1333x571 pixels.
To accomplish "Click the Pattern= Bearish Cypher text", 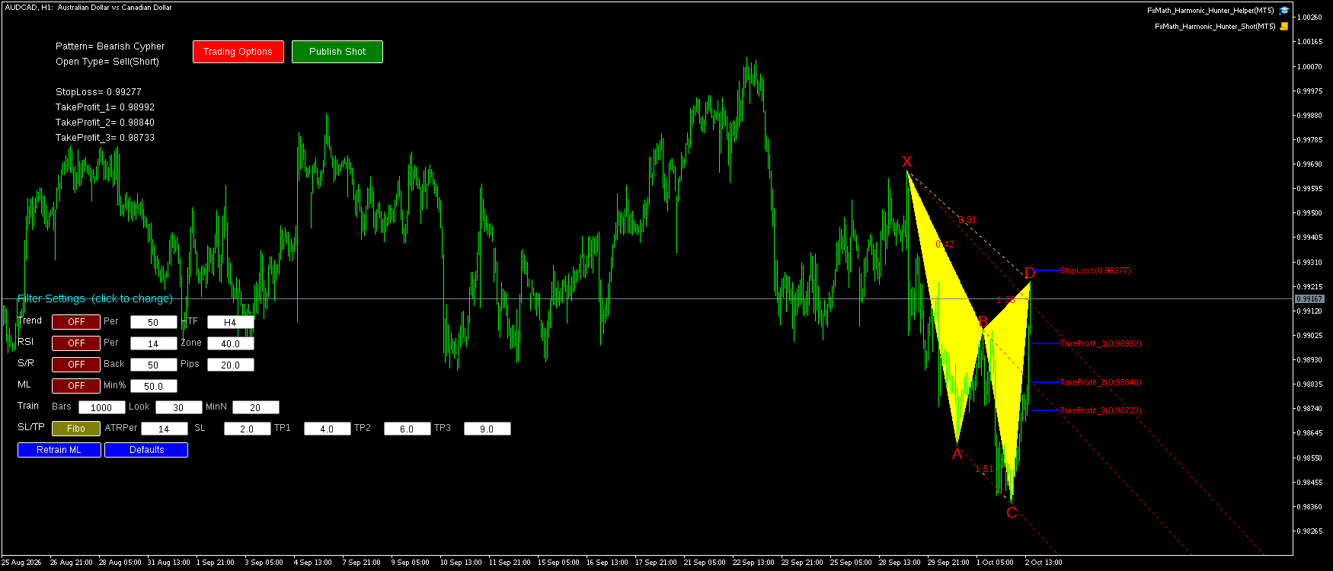I will tap(110, 46).
